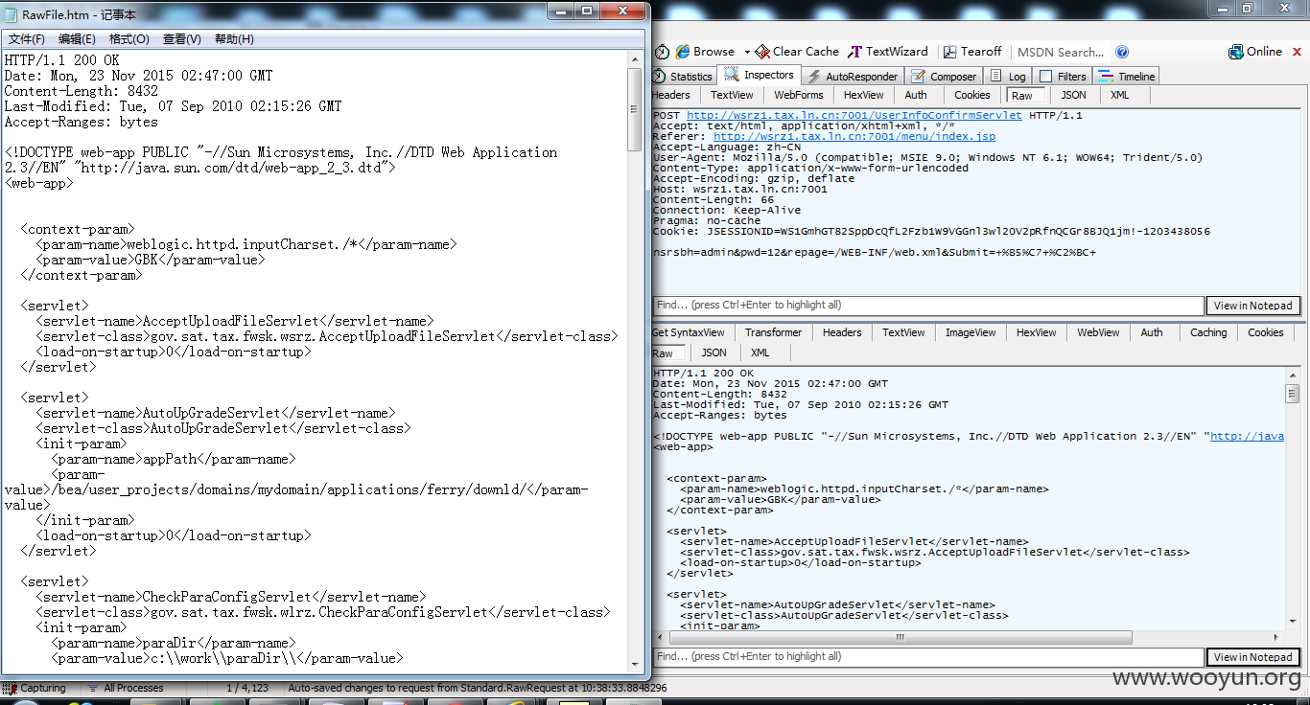Open the http://java link in response body

click(1247, 436)
